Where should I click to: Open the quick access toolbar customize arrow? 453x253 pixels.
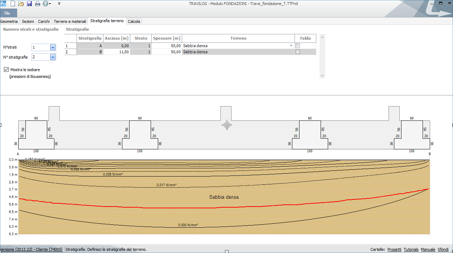[x=59, y=4]
